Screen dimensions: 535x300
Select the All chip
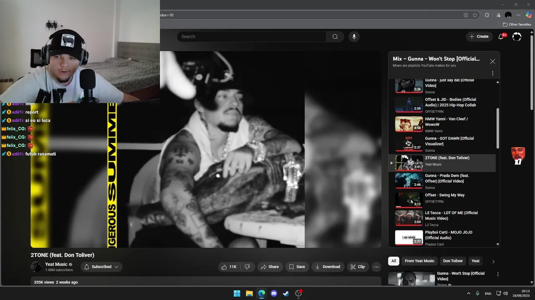[393, 261]
